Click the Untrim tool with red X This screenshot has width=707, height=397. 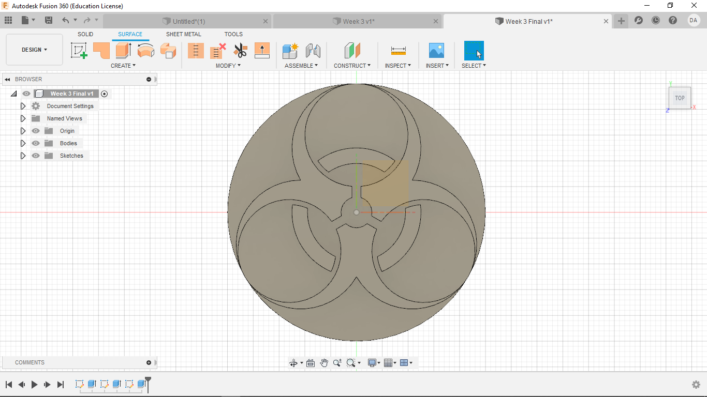218,51
